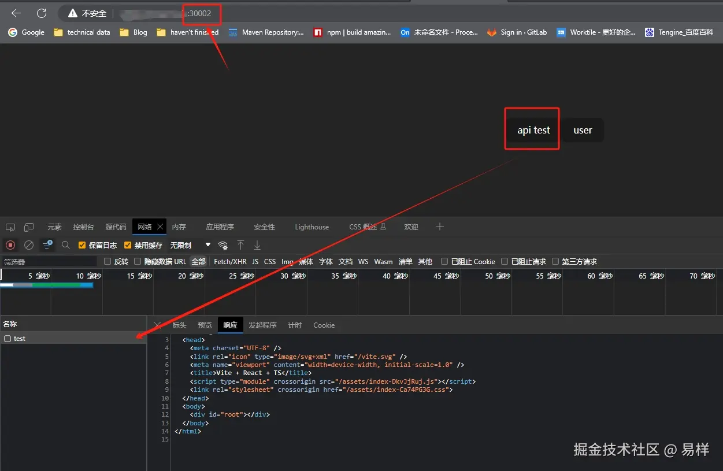Filter requests by 文档 (Doc)
This screenshot has width=723, height=471.
click(x=346, y=262)
